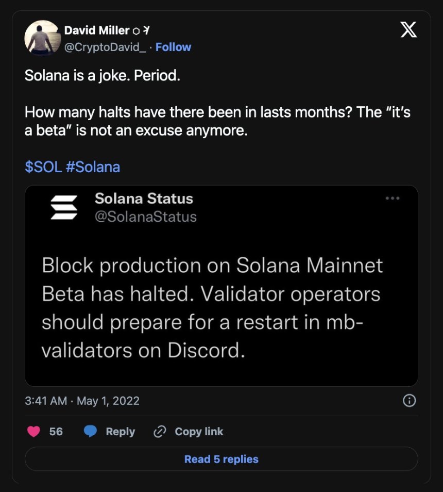Click the copy link chain icon

point(160,431)
